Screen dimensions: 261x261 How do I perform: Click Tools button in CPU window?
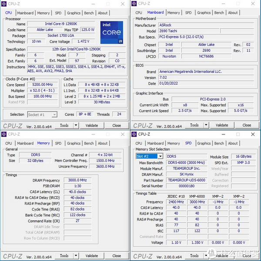click(x=64, y=125)
